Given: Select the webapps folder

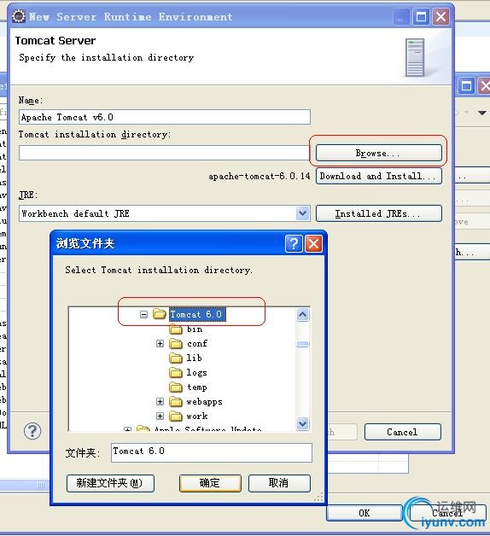Looking at the screenshot, I should pyautogui.click(x=205, y=402).
